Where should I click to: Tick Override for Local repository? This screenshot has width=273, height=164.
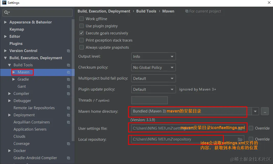pos(251,139)
